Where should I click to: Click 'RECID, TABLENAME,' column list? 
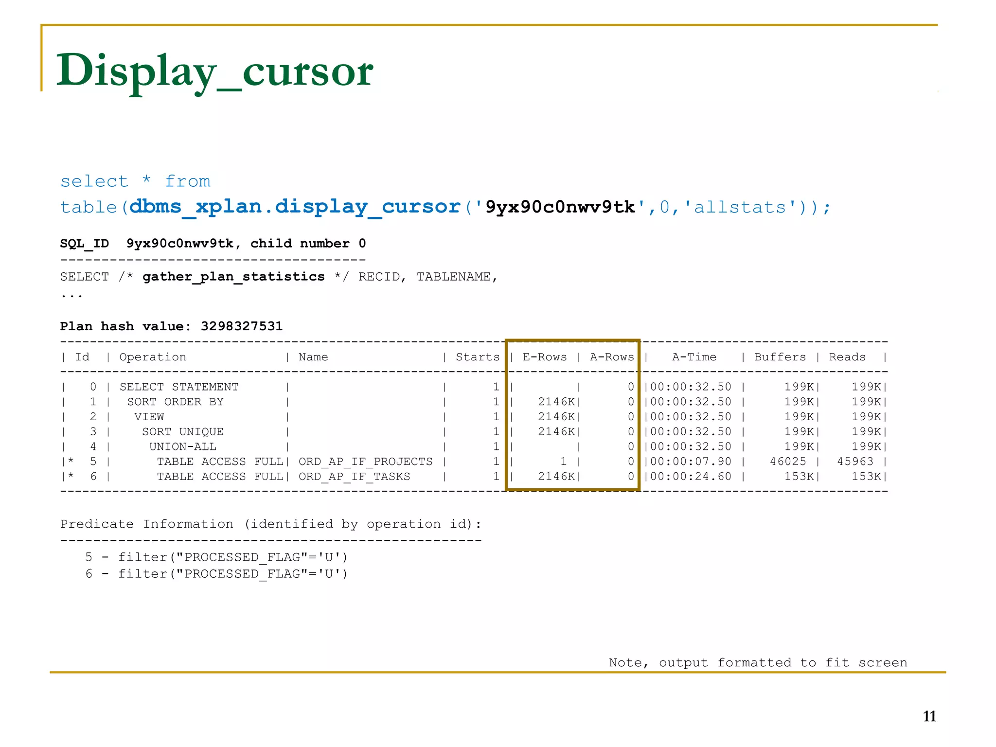tap(428, 277)
